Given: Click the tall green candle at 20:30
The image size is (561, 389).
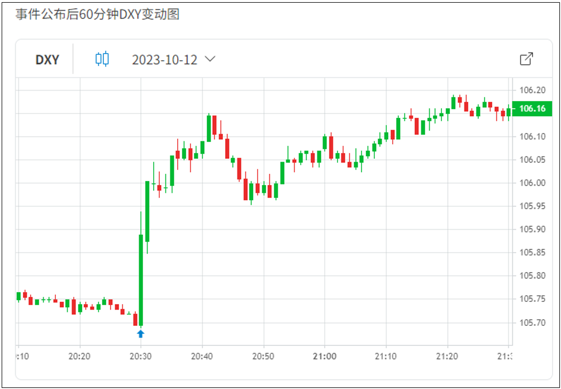Looking at the screenshot, I should pyautogui.click(x=141, y=279).
